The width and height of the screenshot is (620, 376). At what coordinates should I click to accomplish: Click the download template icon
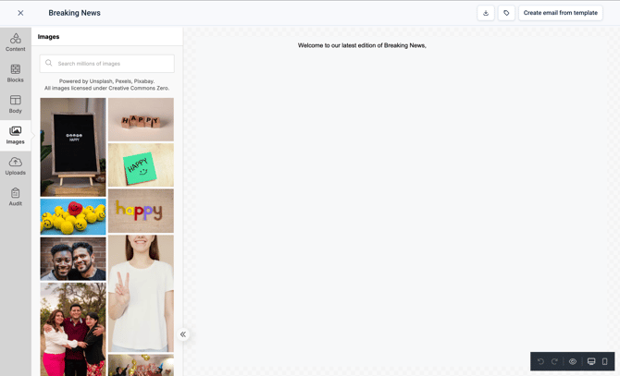coord(486,13)
